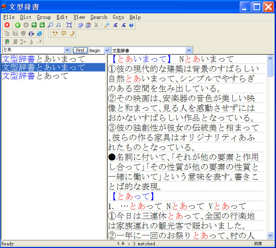Click the line starting ②一年に一回のお祭り

181,235
